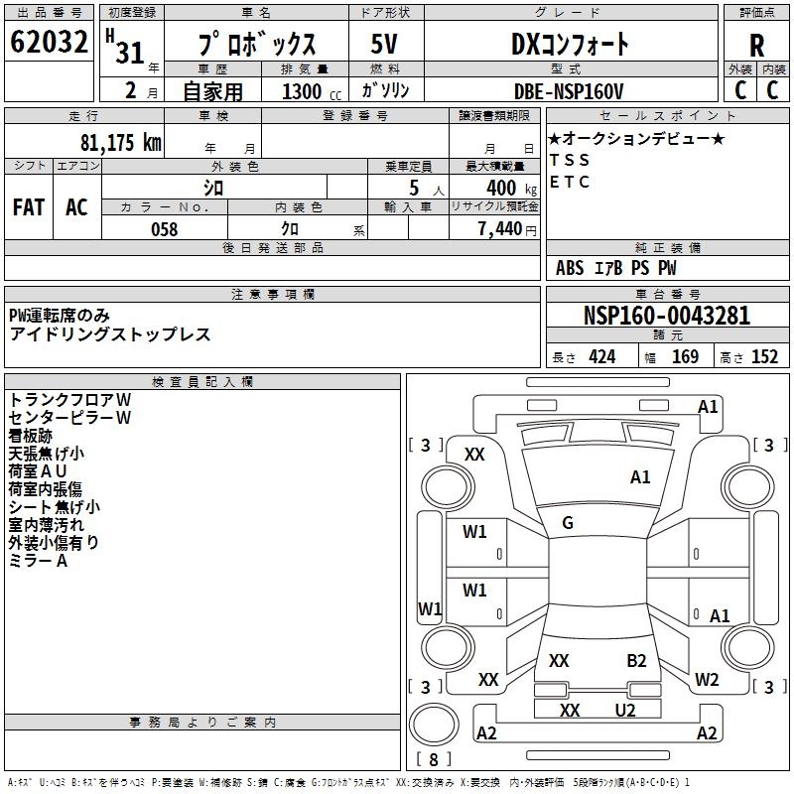Select the mileage value 81,175 km

pos(120,142)
